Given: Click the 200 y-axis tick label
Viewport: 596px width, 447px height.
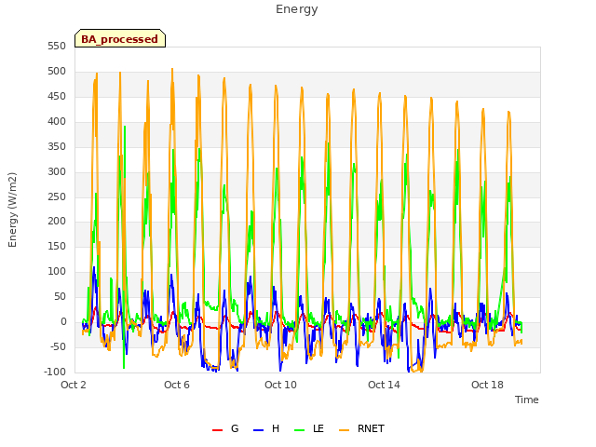Looking at the screenshot, I should point(57,222).
